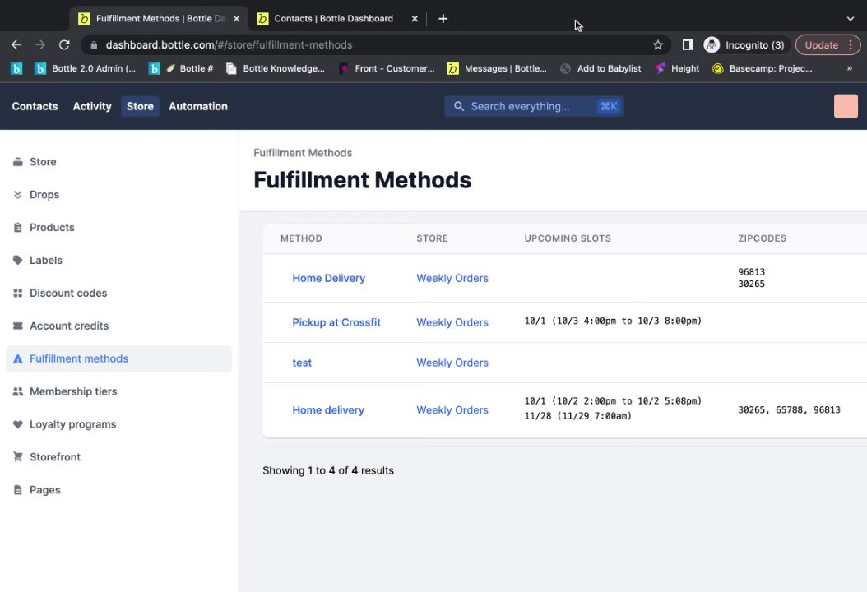This screenshot has height=592, width=867.
Task: Click the Pages document icon
Action: point(18,490)
